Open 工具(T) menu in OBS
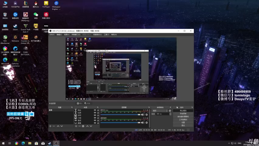This screenshot has width=259, height=146. click(107, 35)
